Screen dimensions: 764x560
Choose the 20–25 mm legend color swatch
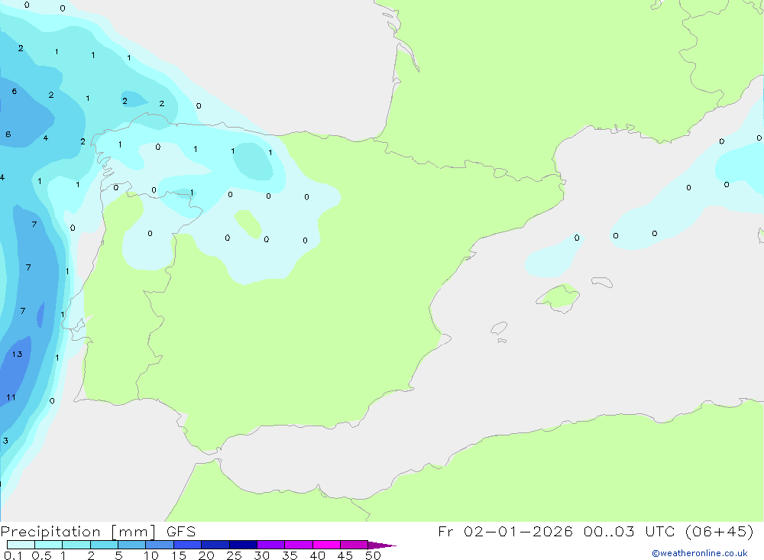(215, 545)
